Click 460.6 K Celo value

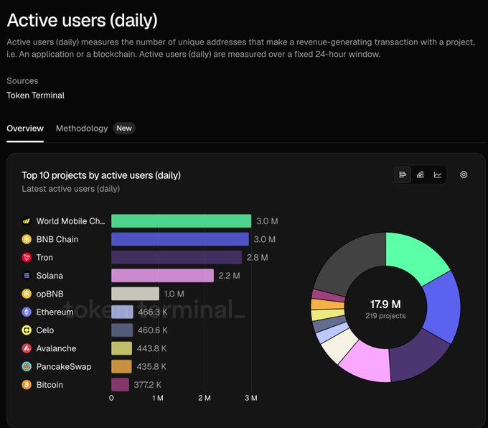pos(152,330)
